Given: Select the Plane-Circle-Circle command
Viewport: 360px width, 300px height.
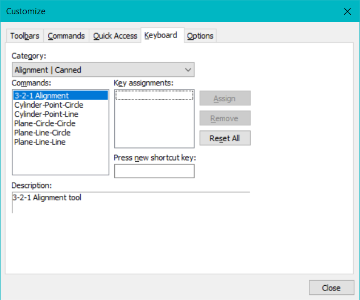Looking at the screenshot, I should click(x=45, y=124).
